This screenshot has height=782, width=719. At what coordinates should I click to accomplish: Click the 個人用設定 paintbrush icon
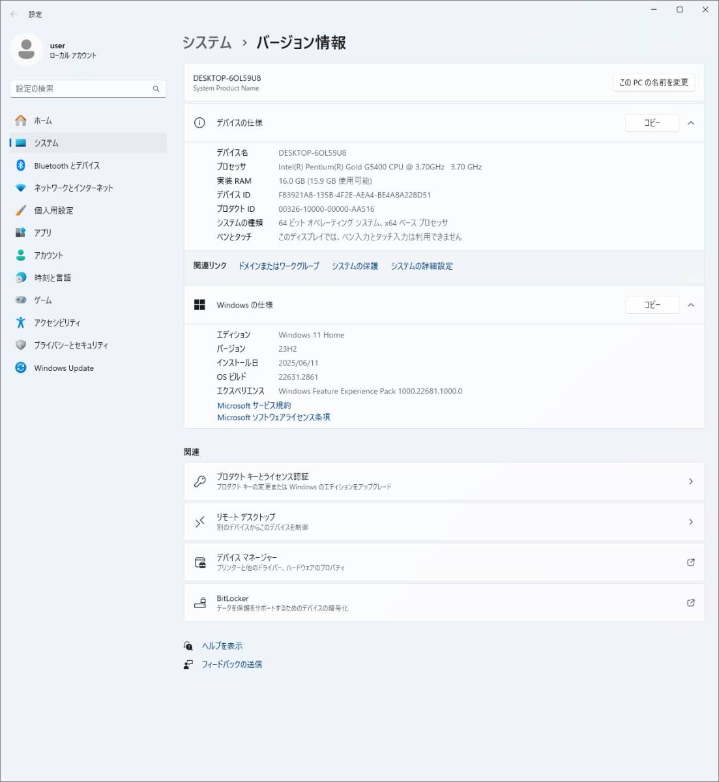pos(21,210)
